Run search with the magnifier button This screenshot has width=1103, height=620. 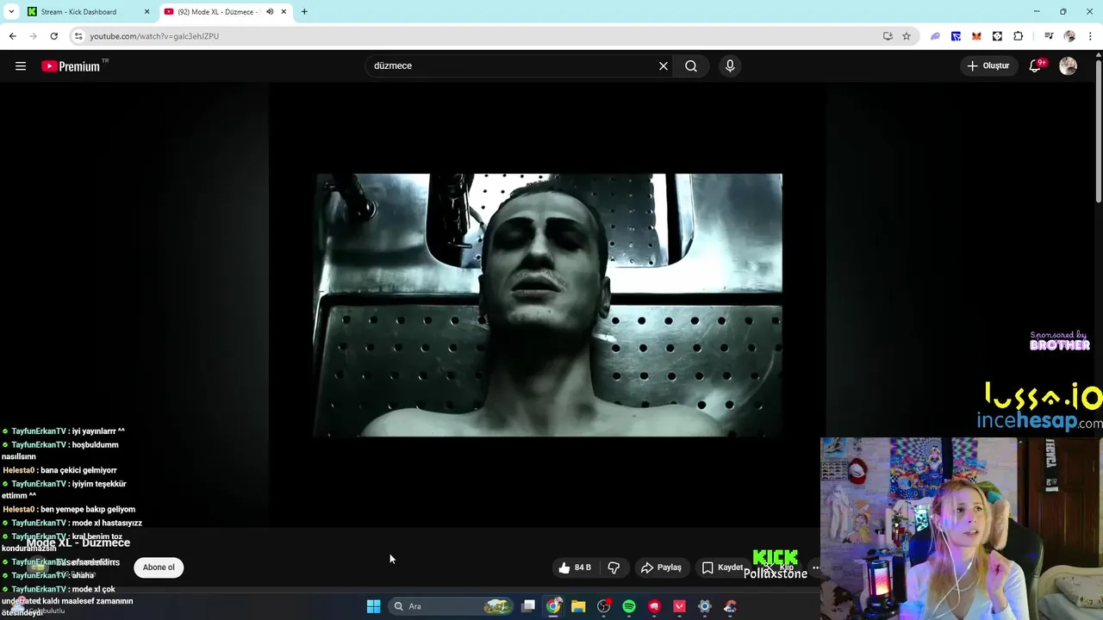(x=691, y=66)
